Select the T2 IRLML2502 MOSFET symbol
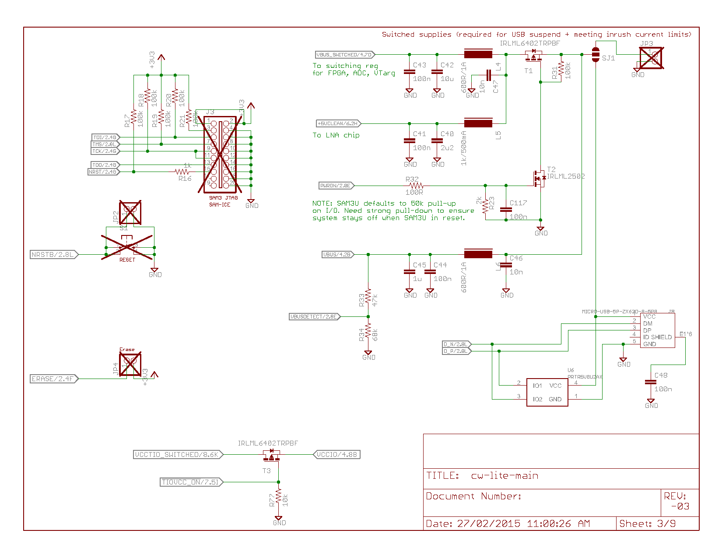This screenshot has width=722, height=558. [x=539, y=178]
